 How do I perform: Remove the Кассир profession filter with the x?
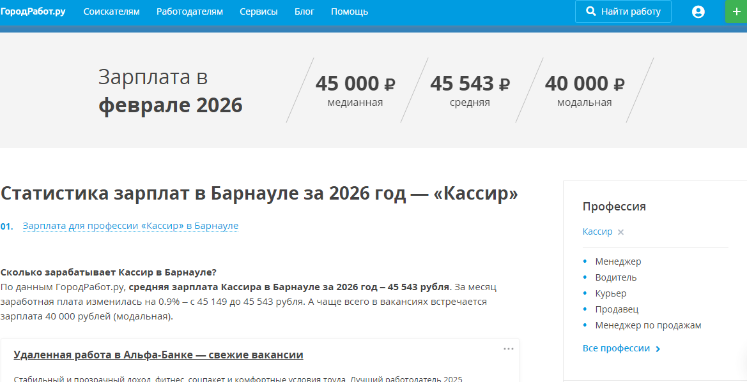(620, 232)
